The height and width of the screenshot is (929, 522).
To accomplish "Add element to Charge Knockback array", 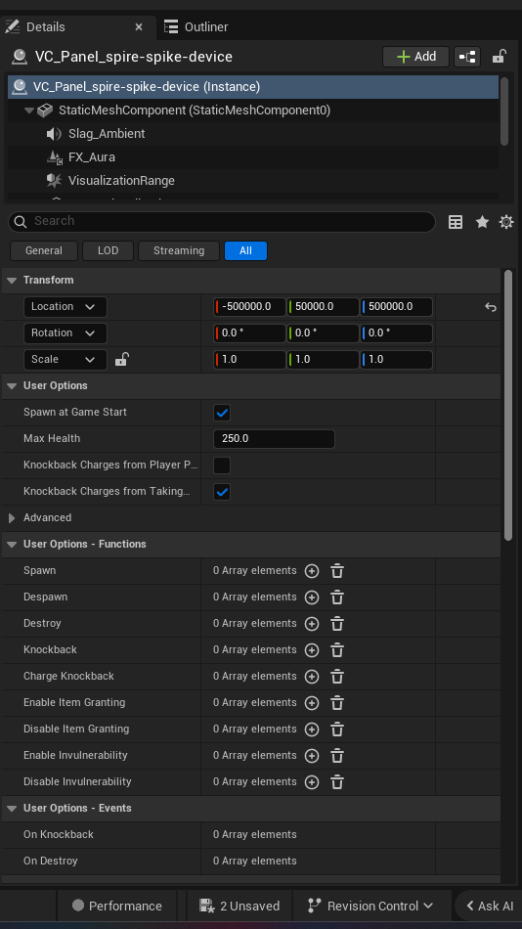I will tap(312, 677).
